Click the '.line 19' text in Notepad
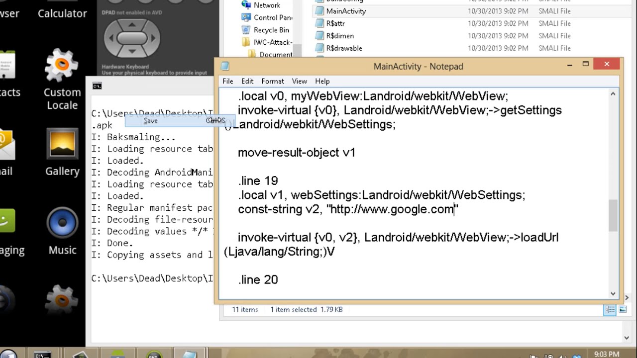 point(258,181)
